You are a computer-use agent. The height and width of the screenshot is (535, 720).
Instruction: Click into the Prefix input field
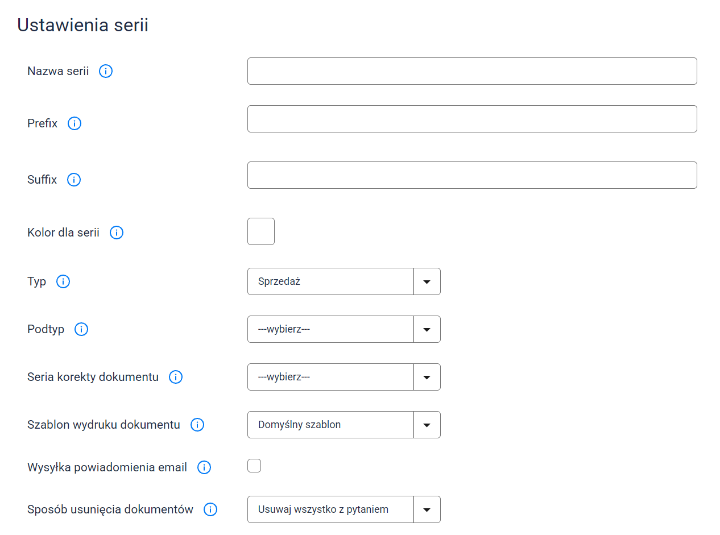(x=472, y=119)
